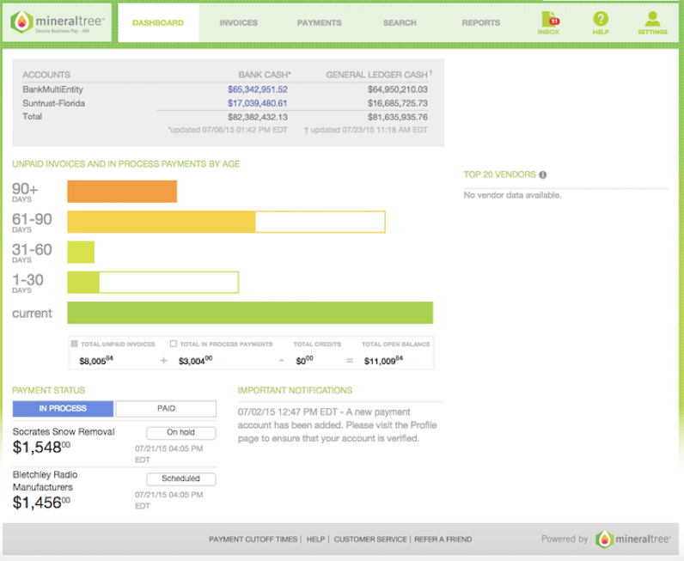Click the BankMultiEntity account name
Image resolution: width=684 pixels, height=561 pixels.
[x=52, y=89]
